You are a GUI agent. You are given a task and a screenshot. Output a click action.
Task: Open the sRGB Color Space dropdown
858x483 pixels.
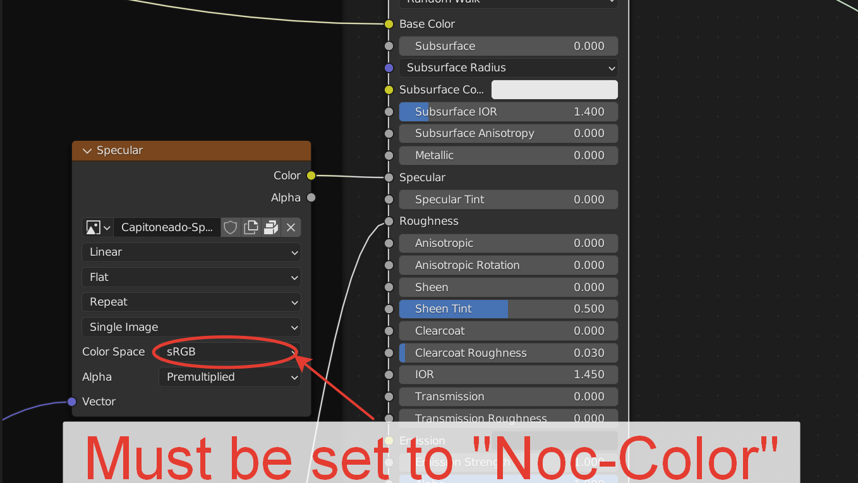229,352
